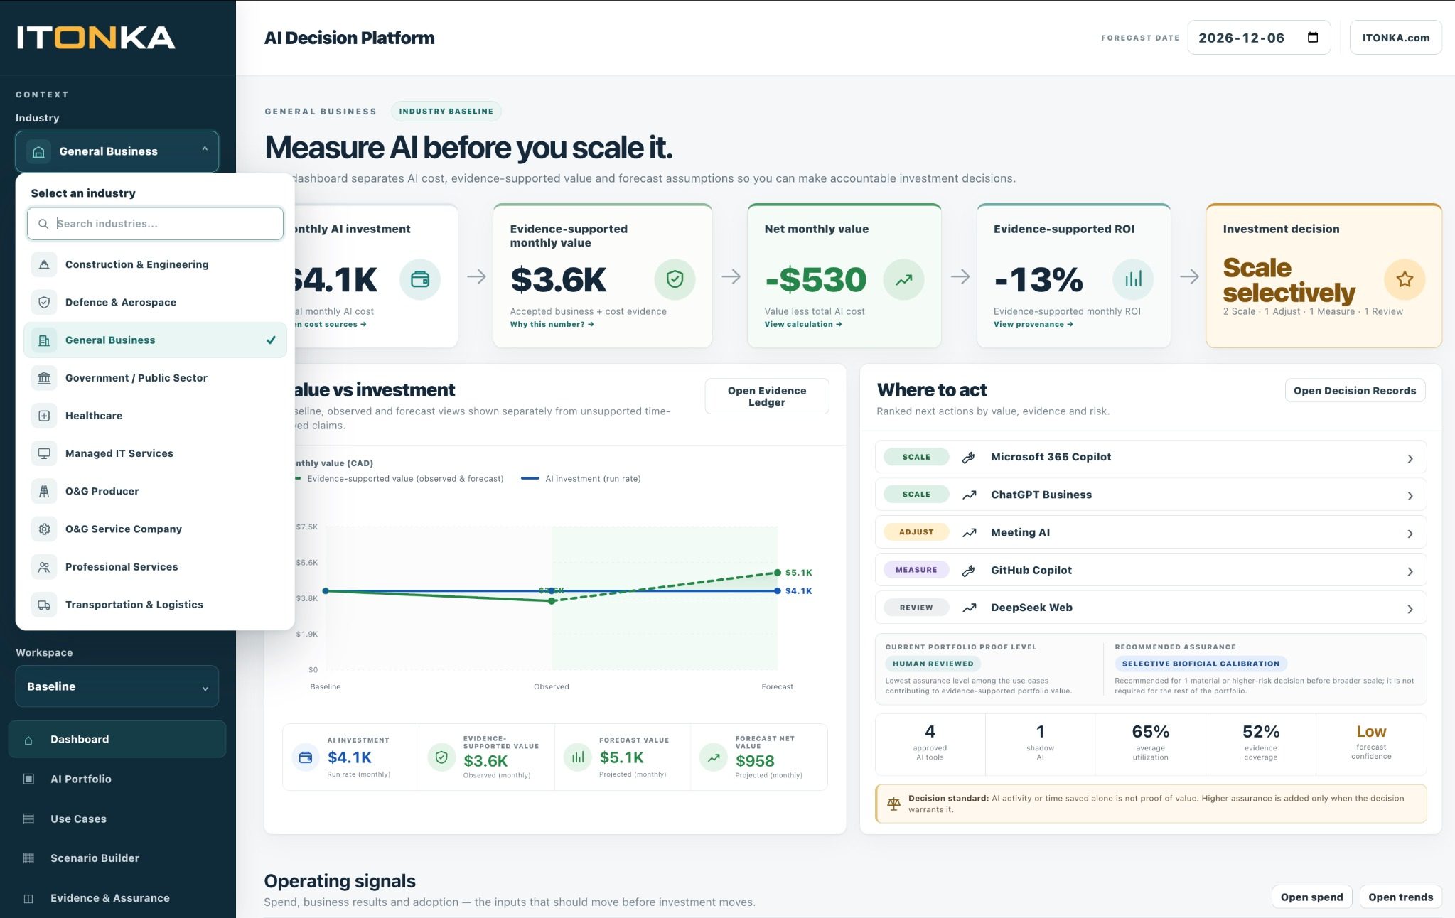Visit the ITONKA.com button
Screen dimensions: 1455x918
coord(1395,38)
